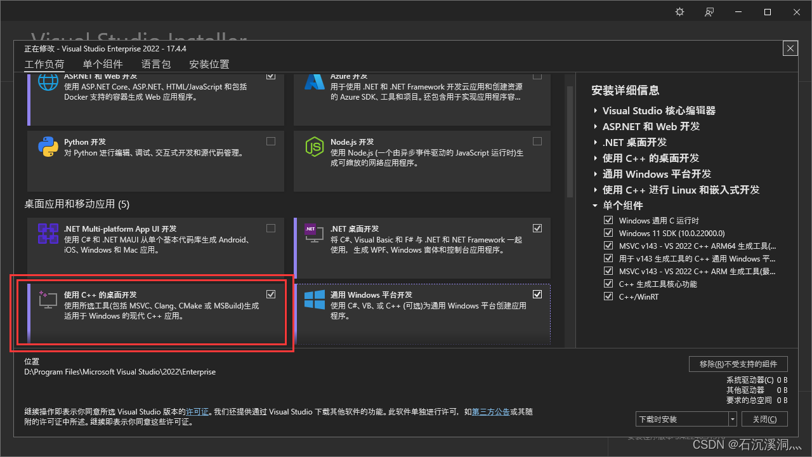This screenshot has width=812, height=457.
Task: Click the Universal Windows Platform logo icon
Action: point(315,300)
